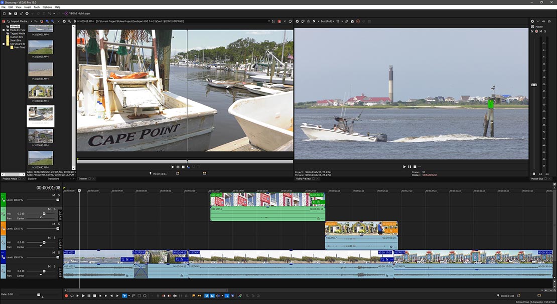Click the Undo arrow in main toolbar

(50, 14)
